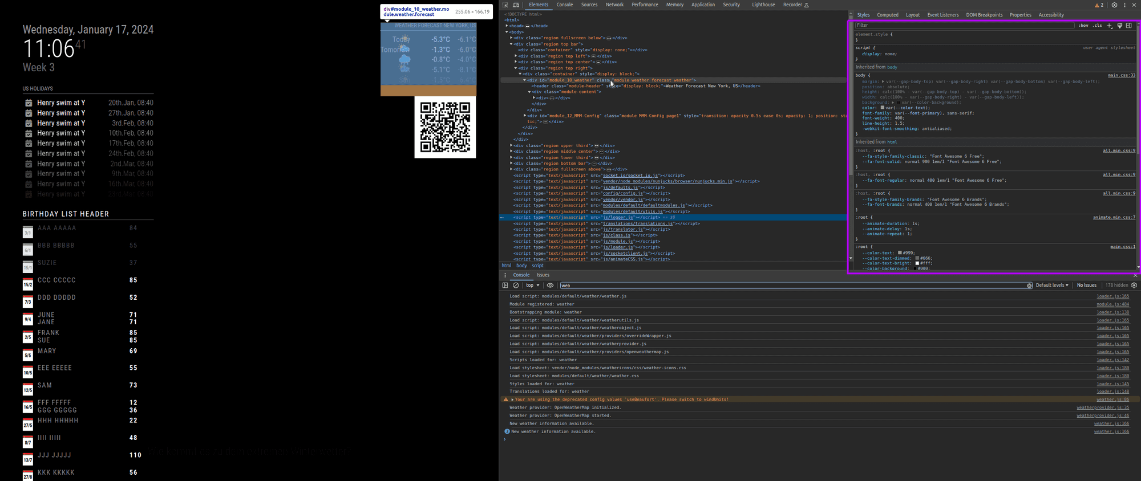Click the 12/5 birthday calendar icon for SAM
The height and width of the screenshot is (481, 1141).
click(x=28, y=389)
